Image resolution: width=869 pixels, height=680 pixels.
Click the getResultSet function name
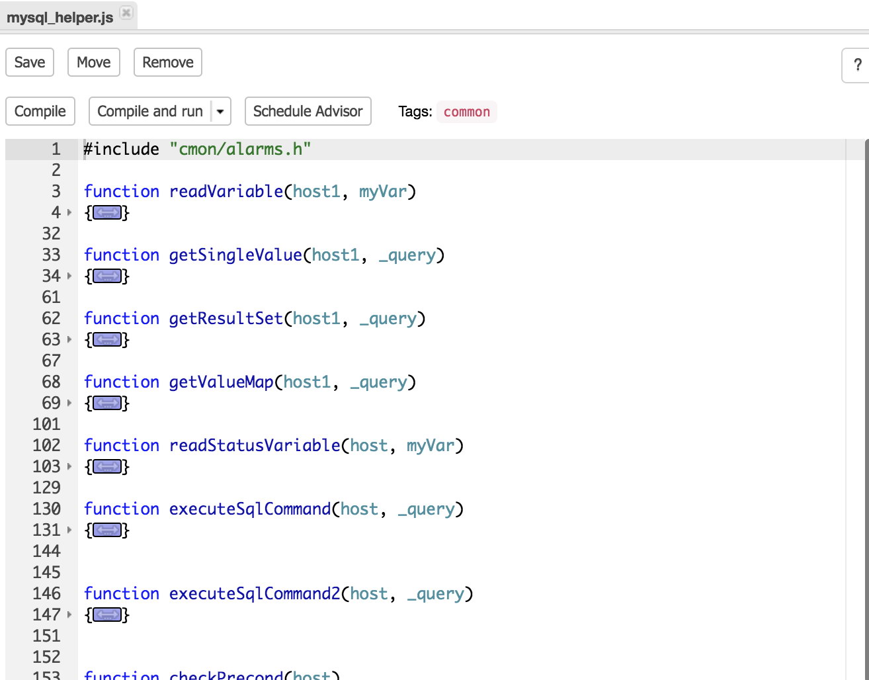click(x=226, y=318)
